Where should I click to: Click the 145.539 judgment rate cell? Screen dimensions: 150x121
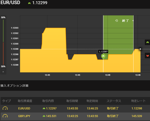click(137, 116)
